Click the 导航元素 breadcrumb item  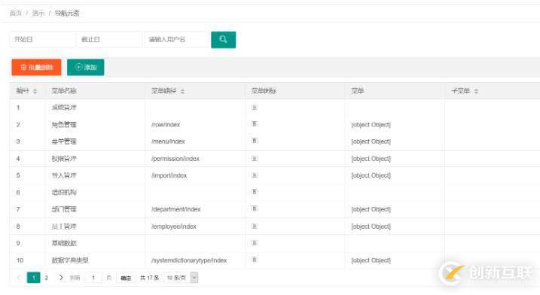(67, 13)
